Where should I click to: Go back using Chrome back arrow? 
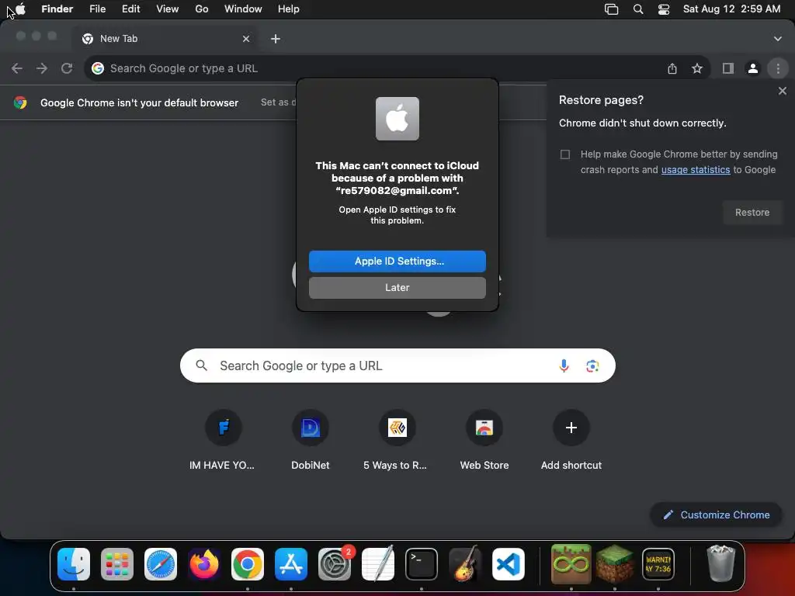(x=17, y=68)
